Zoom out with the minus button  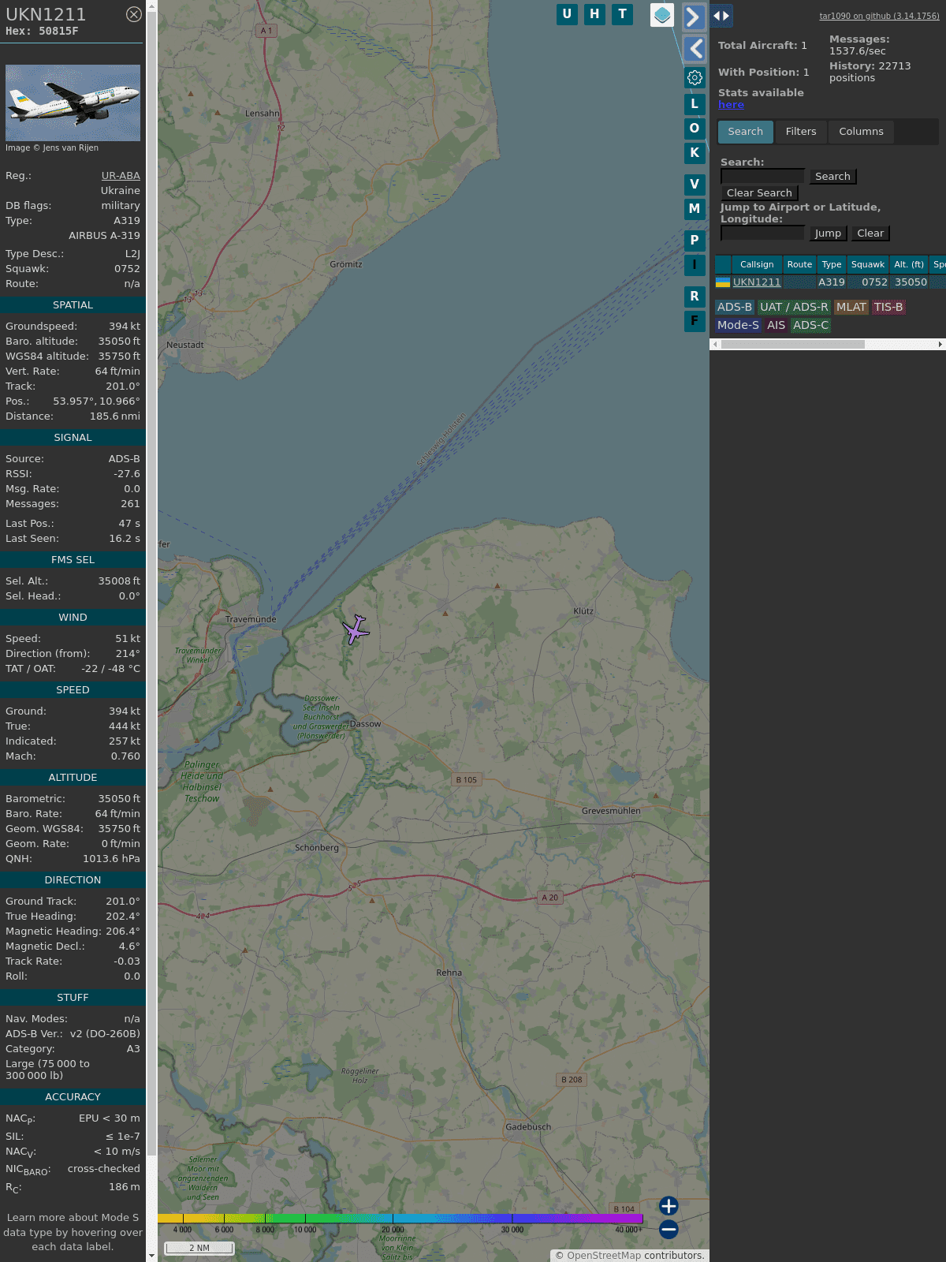tap(669, 1229)
